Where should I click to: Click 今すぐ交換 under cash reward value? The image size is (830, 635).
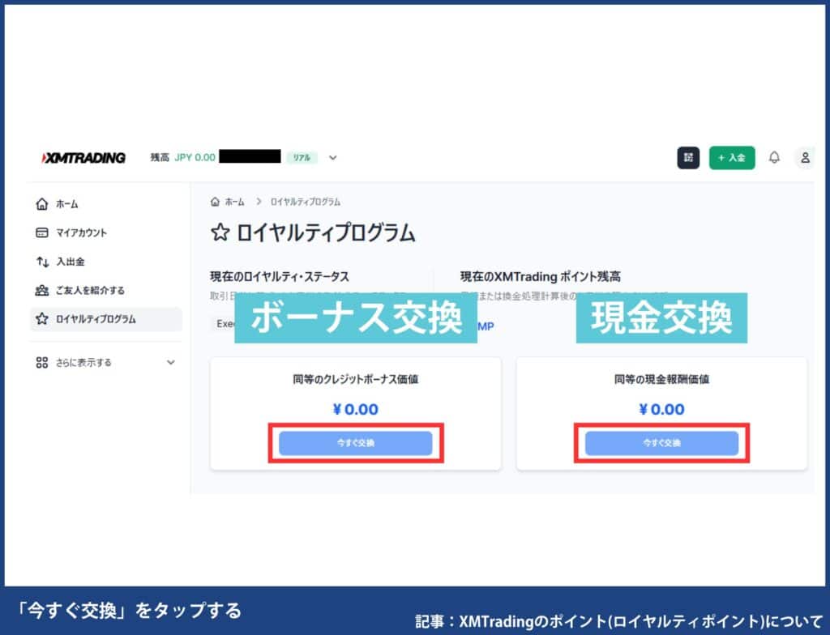tap(661, 443)
